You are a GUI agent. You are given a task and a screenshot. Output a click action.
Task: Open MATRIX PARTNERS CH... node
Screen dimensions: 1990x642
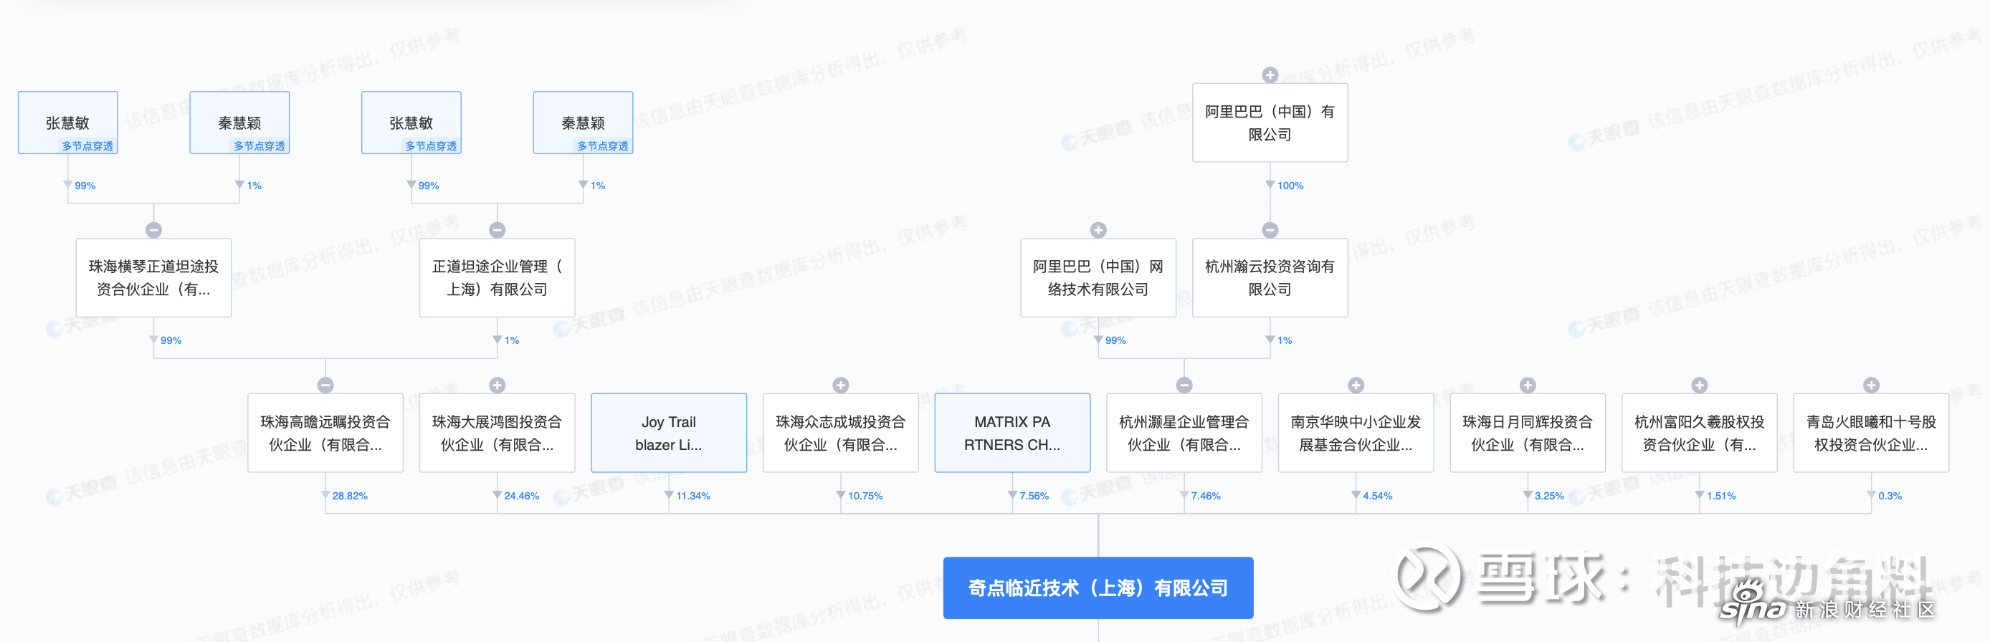tap(1012, 433)
